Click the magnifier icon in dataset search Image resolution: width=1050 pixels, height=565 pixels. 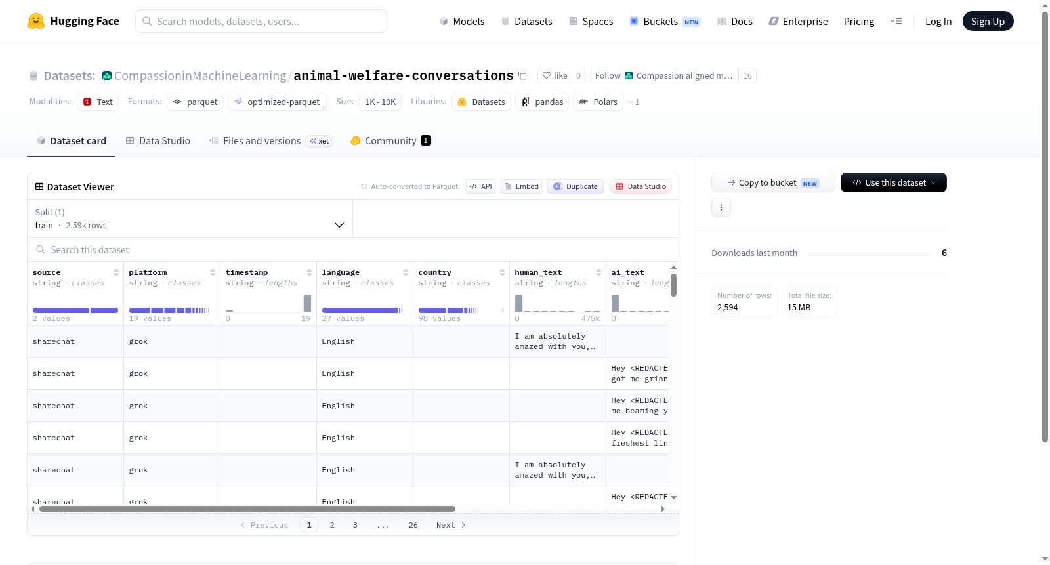click(41, 249)
